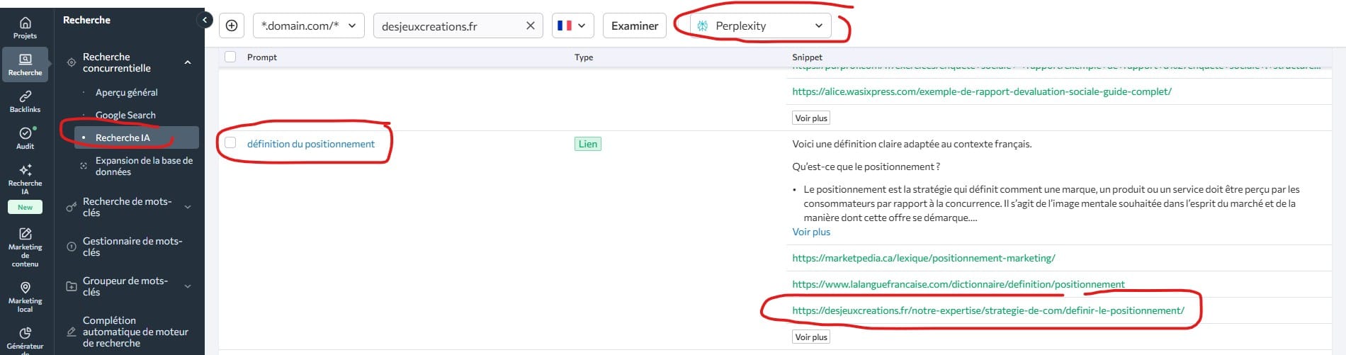1346x355 pixels.
Task: Open the Perplexity engine dropdown
Action: [761, 26]
